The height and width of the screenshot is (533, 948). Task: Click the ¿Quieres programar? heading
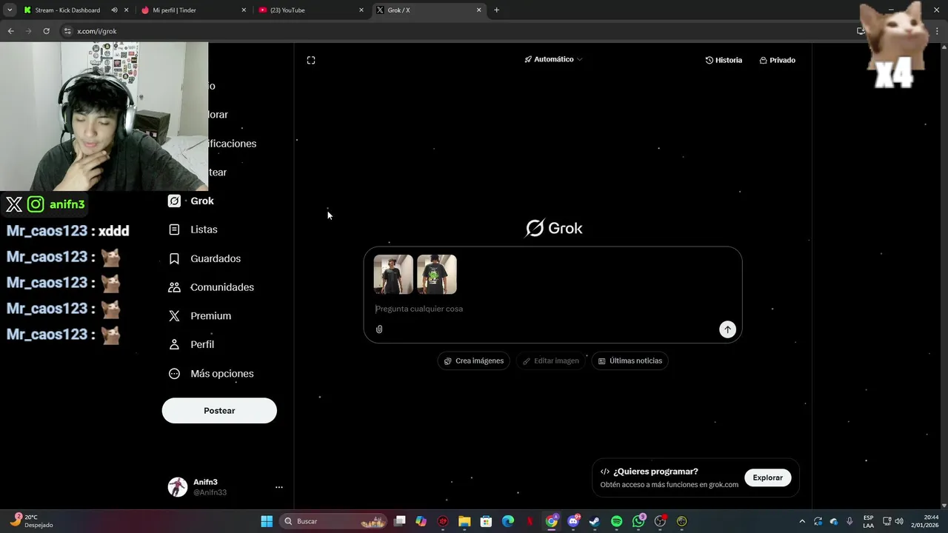coord(655,472)
